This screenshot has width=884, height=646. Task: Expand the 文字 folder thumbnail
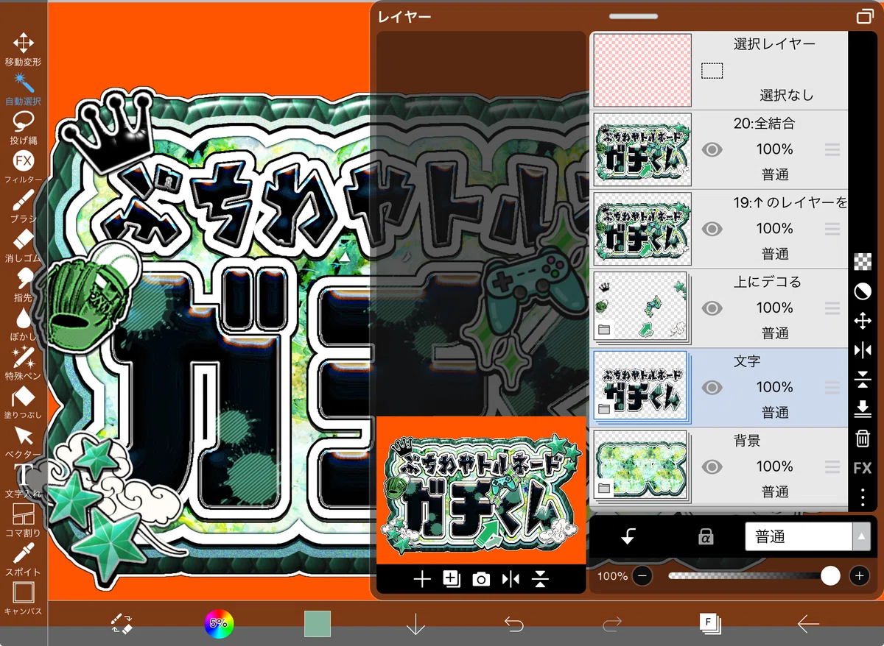click(641, 386)
